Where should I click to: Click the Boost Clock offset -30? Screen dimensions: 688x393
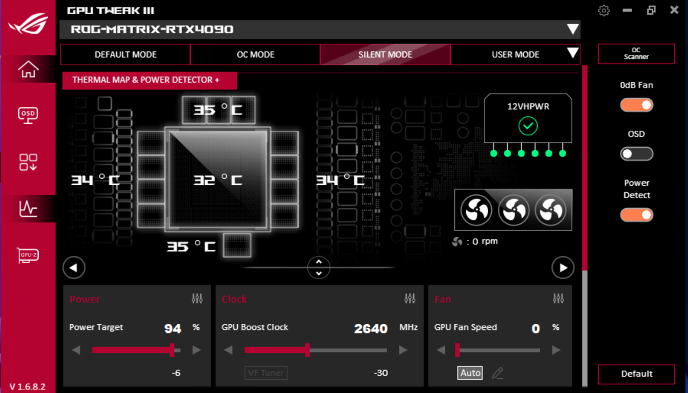[x=381, y=373]
